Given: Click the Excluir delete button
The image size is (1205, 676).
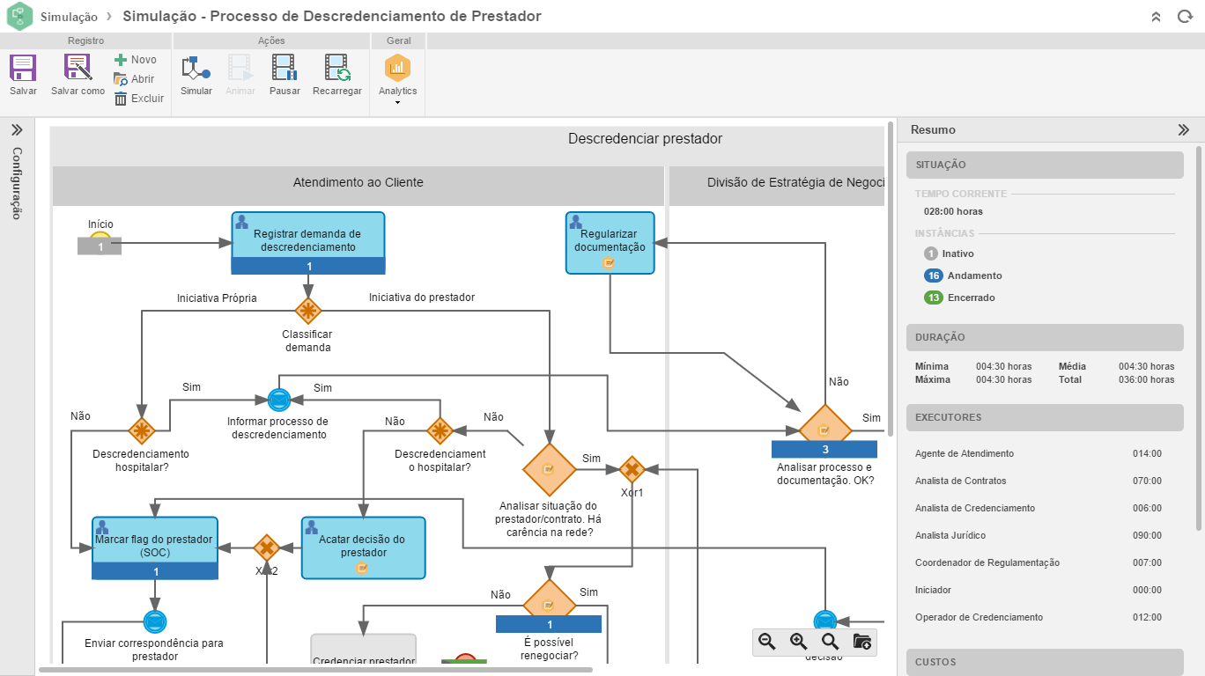Looking at the screenshot, I should click(x=139, y=99).
